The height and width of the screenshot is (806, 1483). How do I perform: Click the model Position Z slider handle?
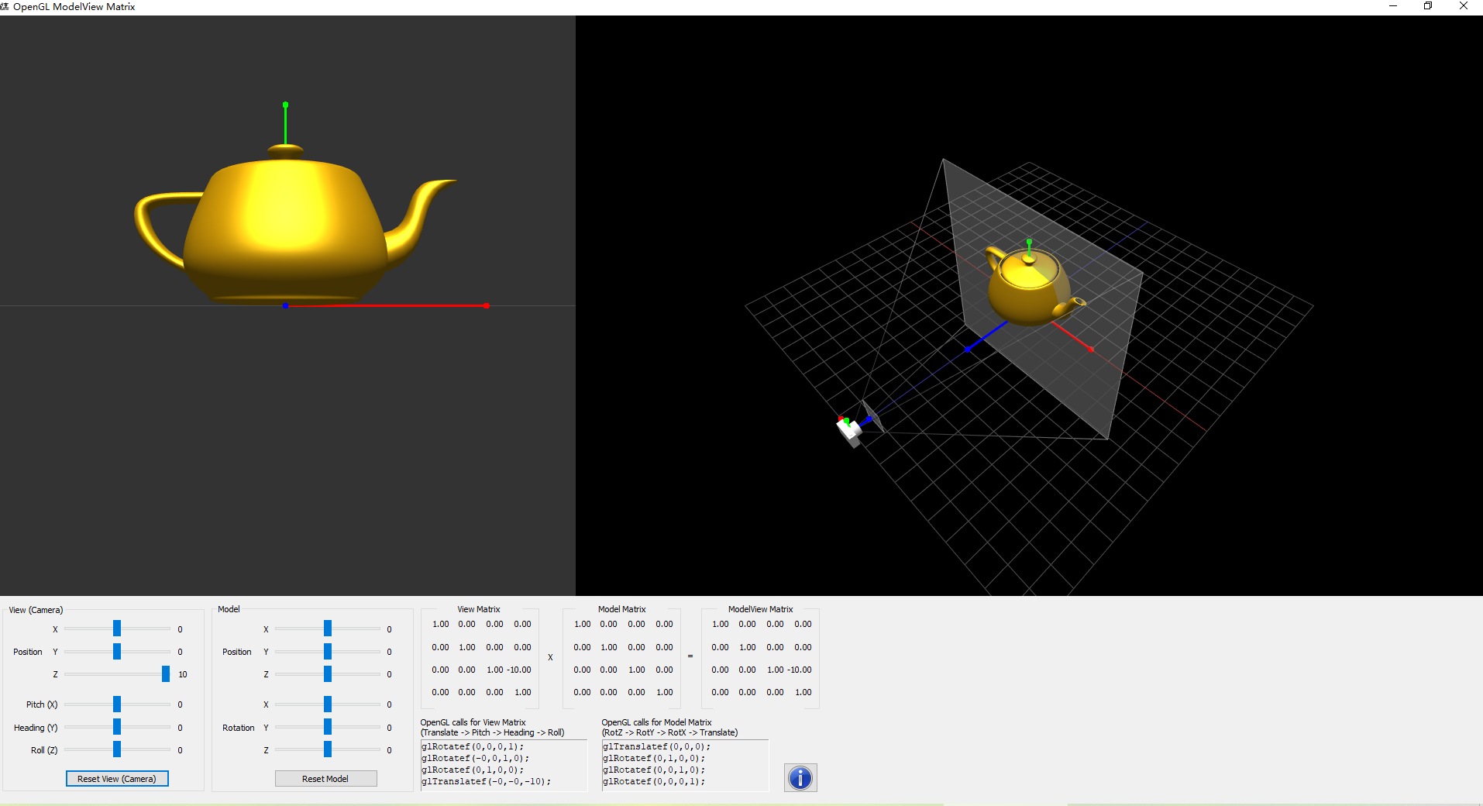point(327,674)
